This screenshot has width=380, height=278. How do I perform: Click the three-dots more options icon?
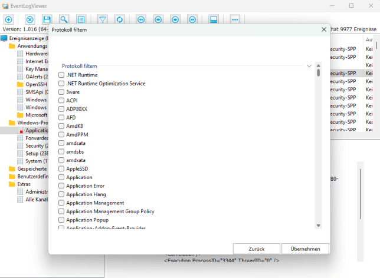[235, 19]
